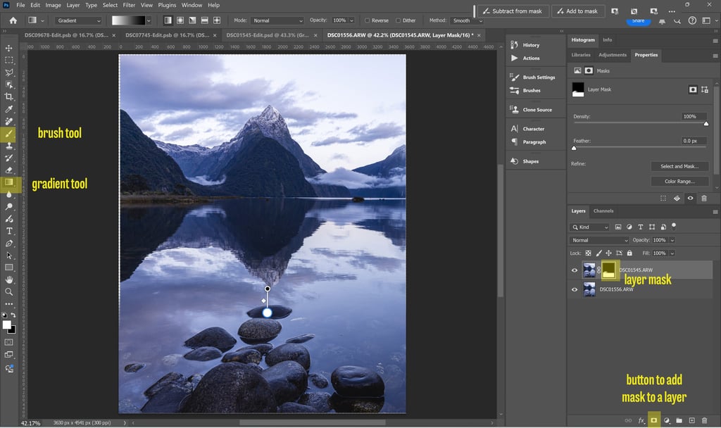Hide the DSC01556.ARW layer
Screen dimensions: 721x428
pyautogui.click(x=575, y=289)
